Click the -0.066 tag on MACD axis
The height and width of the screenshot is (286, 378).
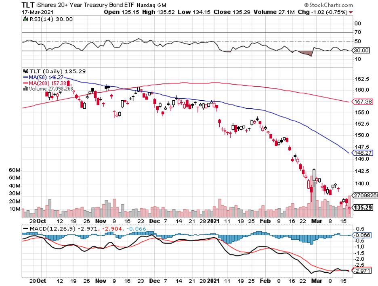tap(361, 235)
